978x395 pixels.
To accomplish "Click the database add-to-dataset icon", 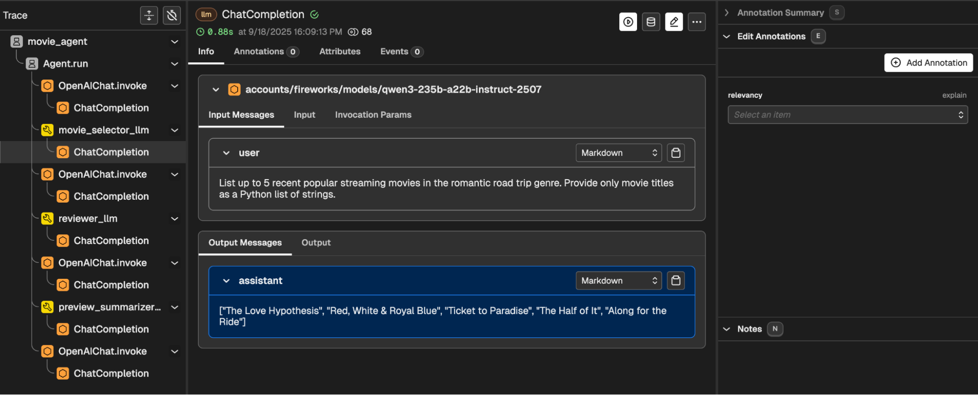I will click(651, 22).
